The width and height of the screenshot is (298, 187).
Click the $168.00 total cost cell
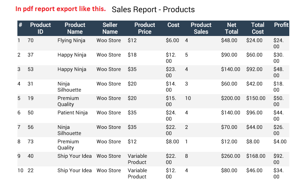pos(256,156)
